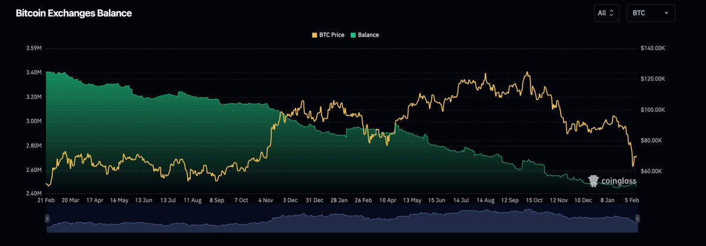Click the $100.00K price axis label
This screenshot has height=246, width=706.
click(652, 109)
